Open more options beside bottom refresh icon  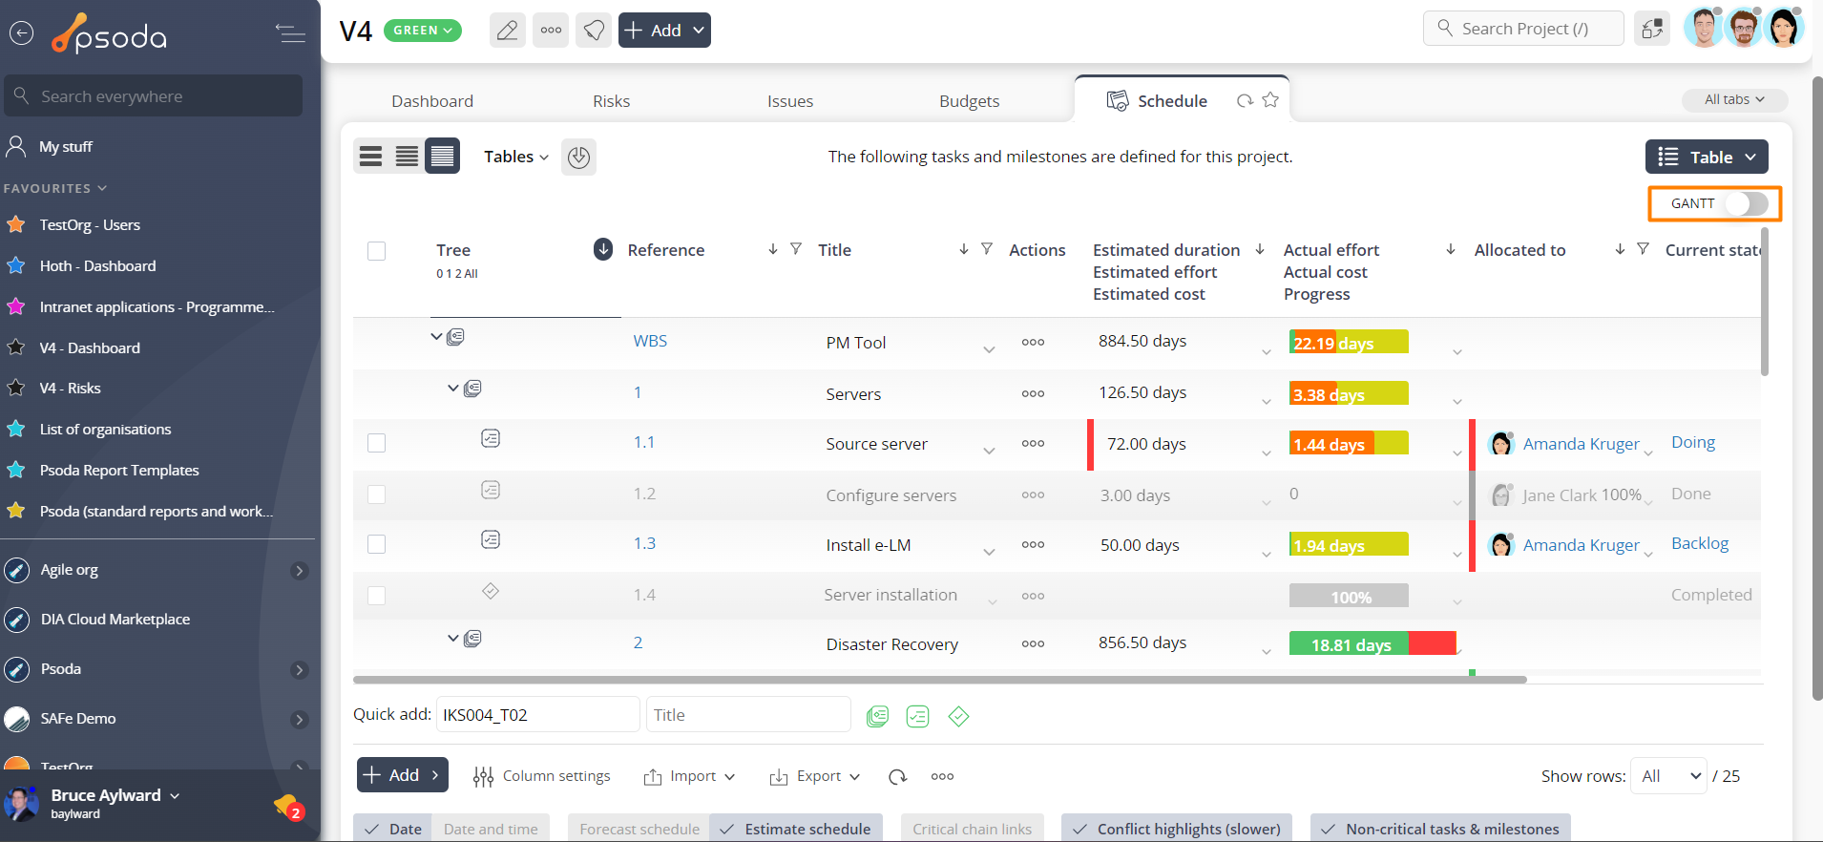[x=942, y=776]
